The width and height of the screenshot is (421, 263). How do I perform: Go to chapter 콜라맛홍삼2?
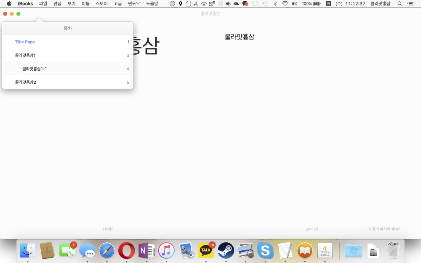tap(25, 82)
